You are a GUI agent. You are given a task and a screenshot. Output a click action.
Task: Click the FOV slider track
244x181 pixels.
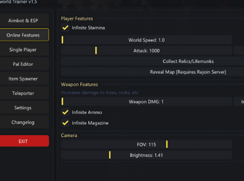[146, 144]
